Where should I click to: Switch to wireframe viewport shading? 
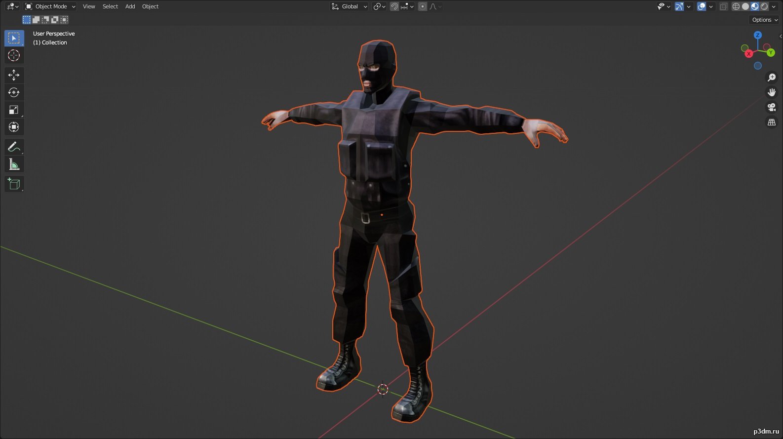(x=736, y=6)
